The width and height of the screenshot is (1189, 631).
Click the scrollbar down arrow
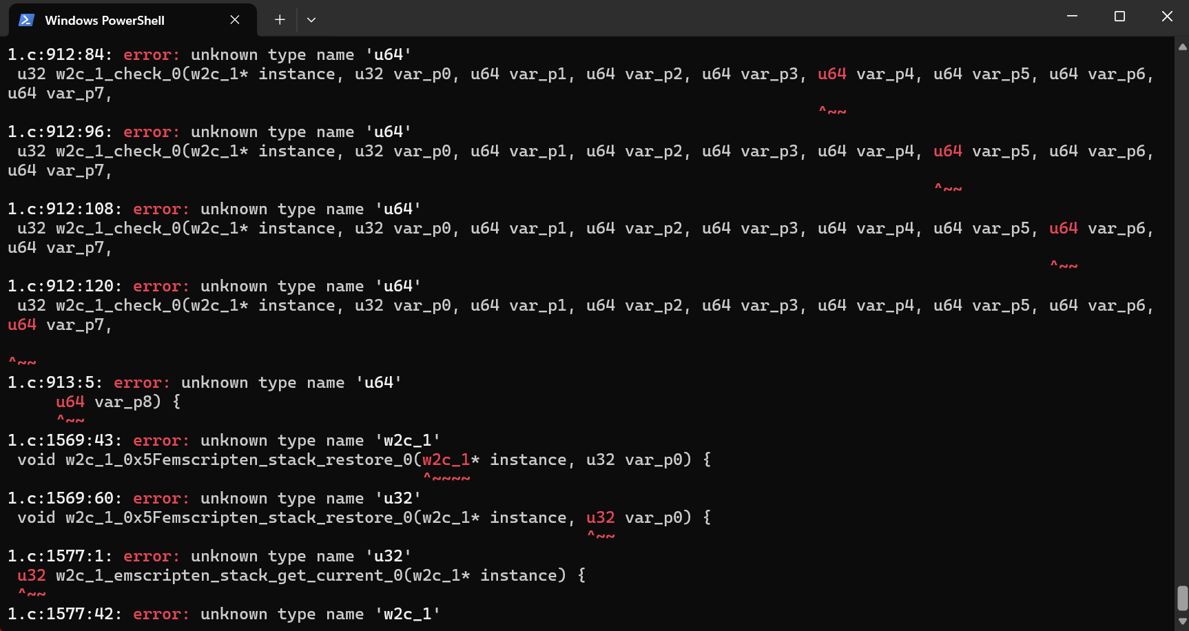(x=1182, y=621)
